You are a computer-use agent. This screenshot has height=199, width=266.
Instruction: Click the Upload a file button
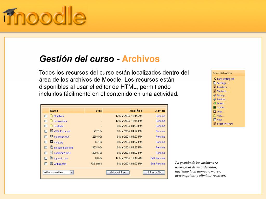(x=154, y=172)
